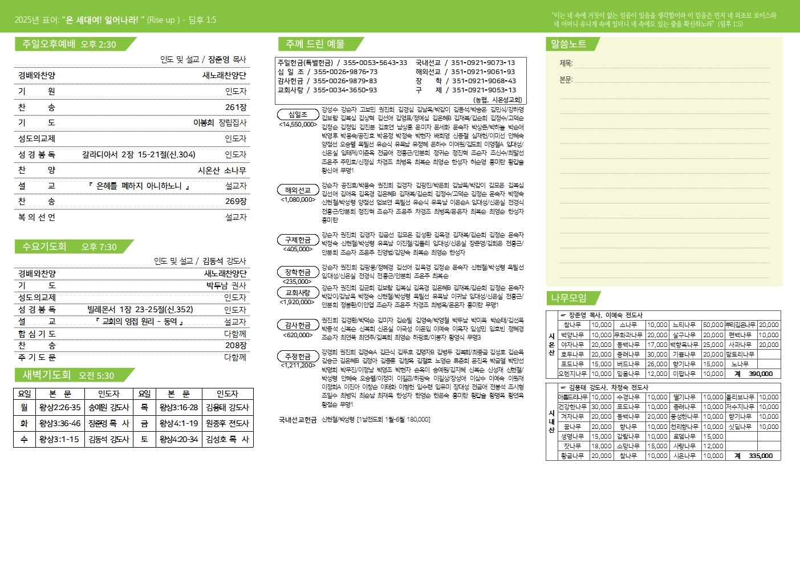Click the '천리향나무' cell

coord(685,427)
